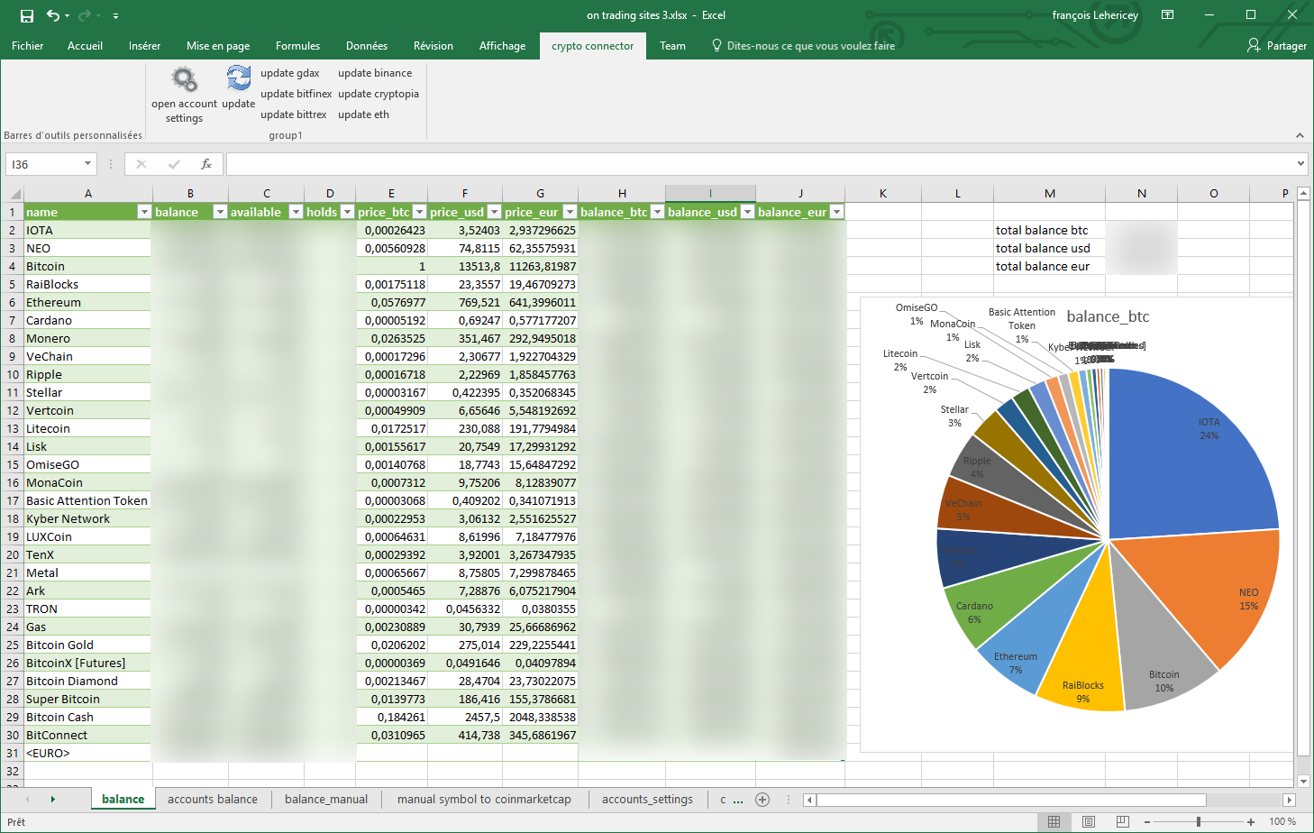Image resolution: width=1314 pixels, height=833 pixels.
Task: Click update eth button
Action: tap(363, 114)
